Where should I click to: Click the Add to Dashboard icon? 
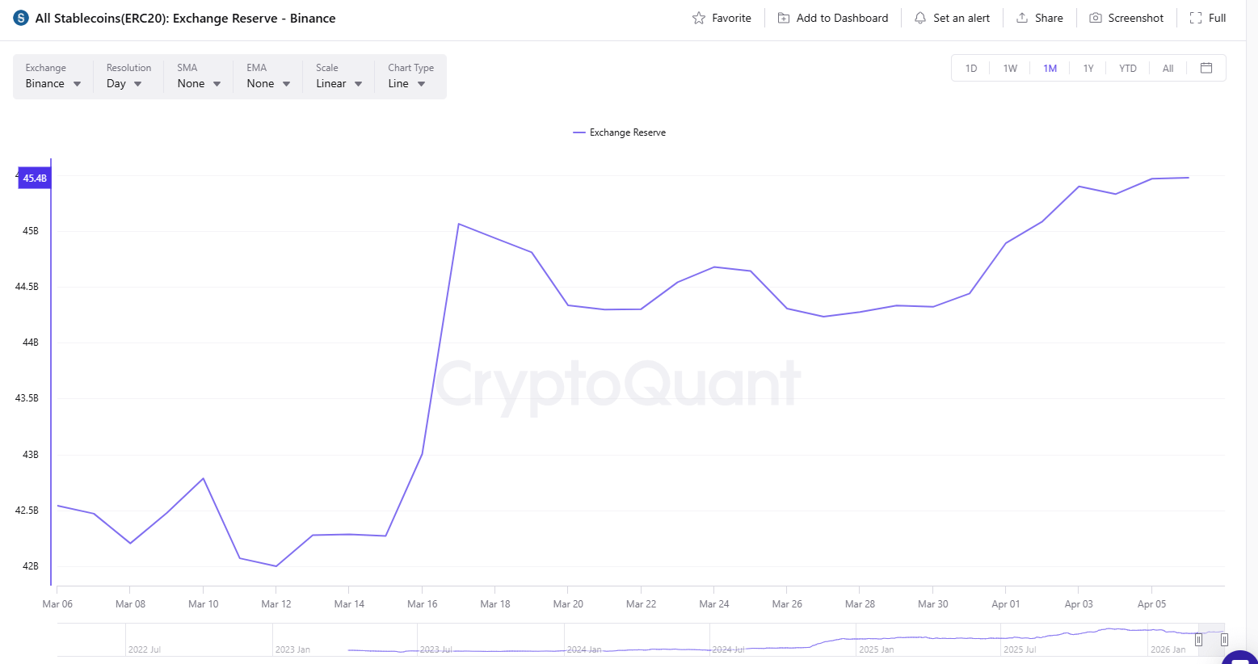(782, 17)
